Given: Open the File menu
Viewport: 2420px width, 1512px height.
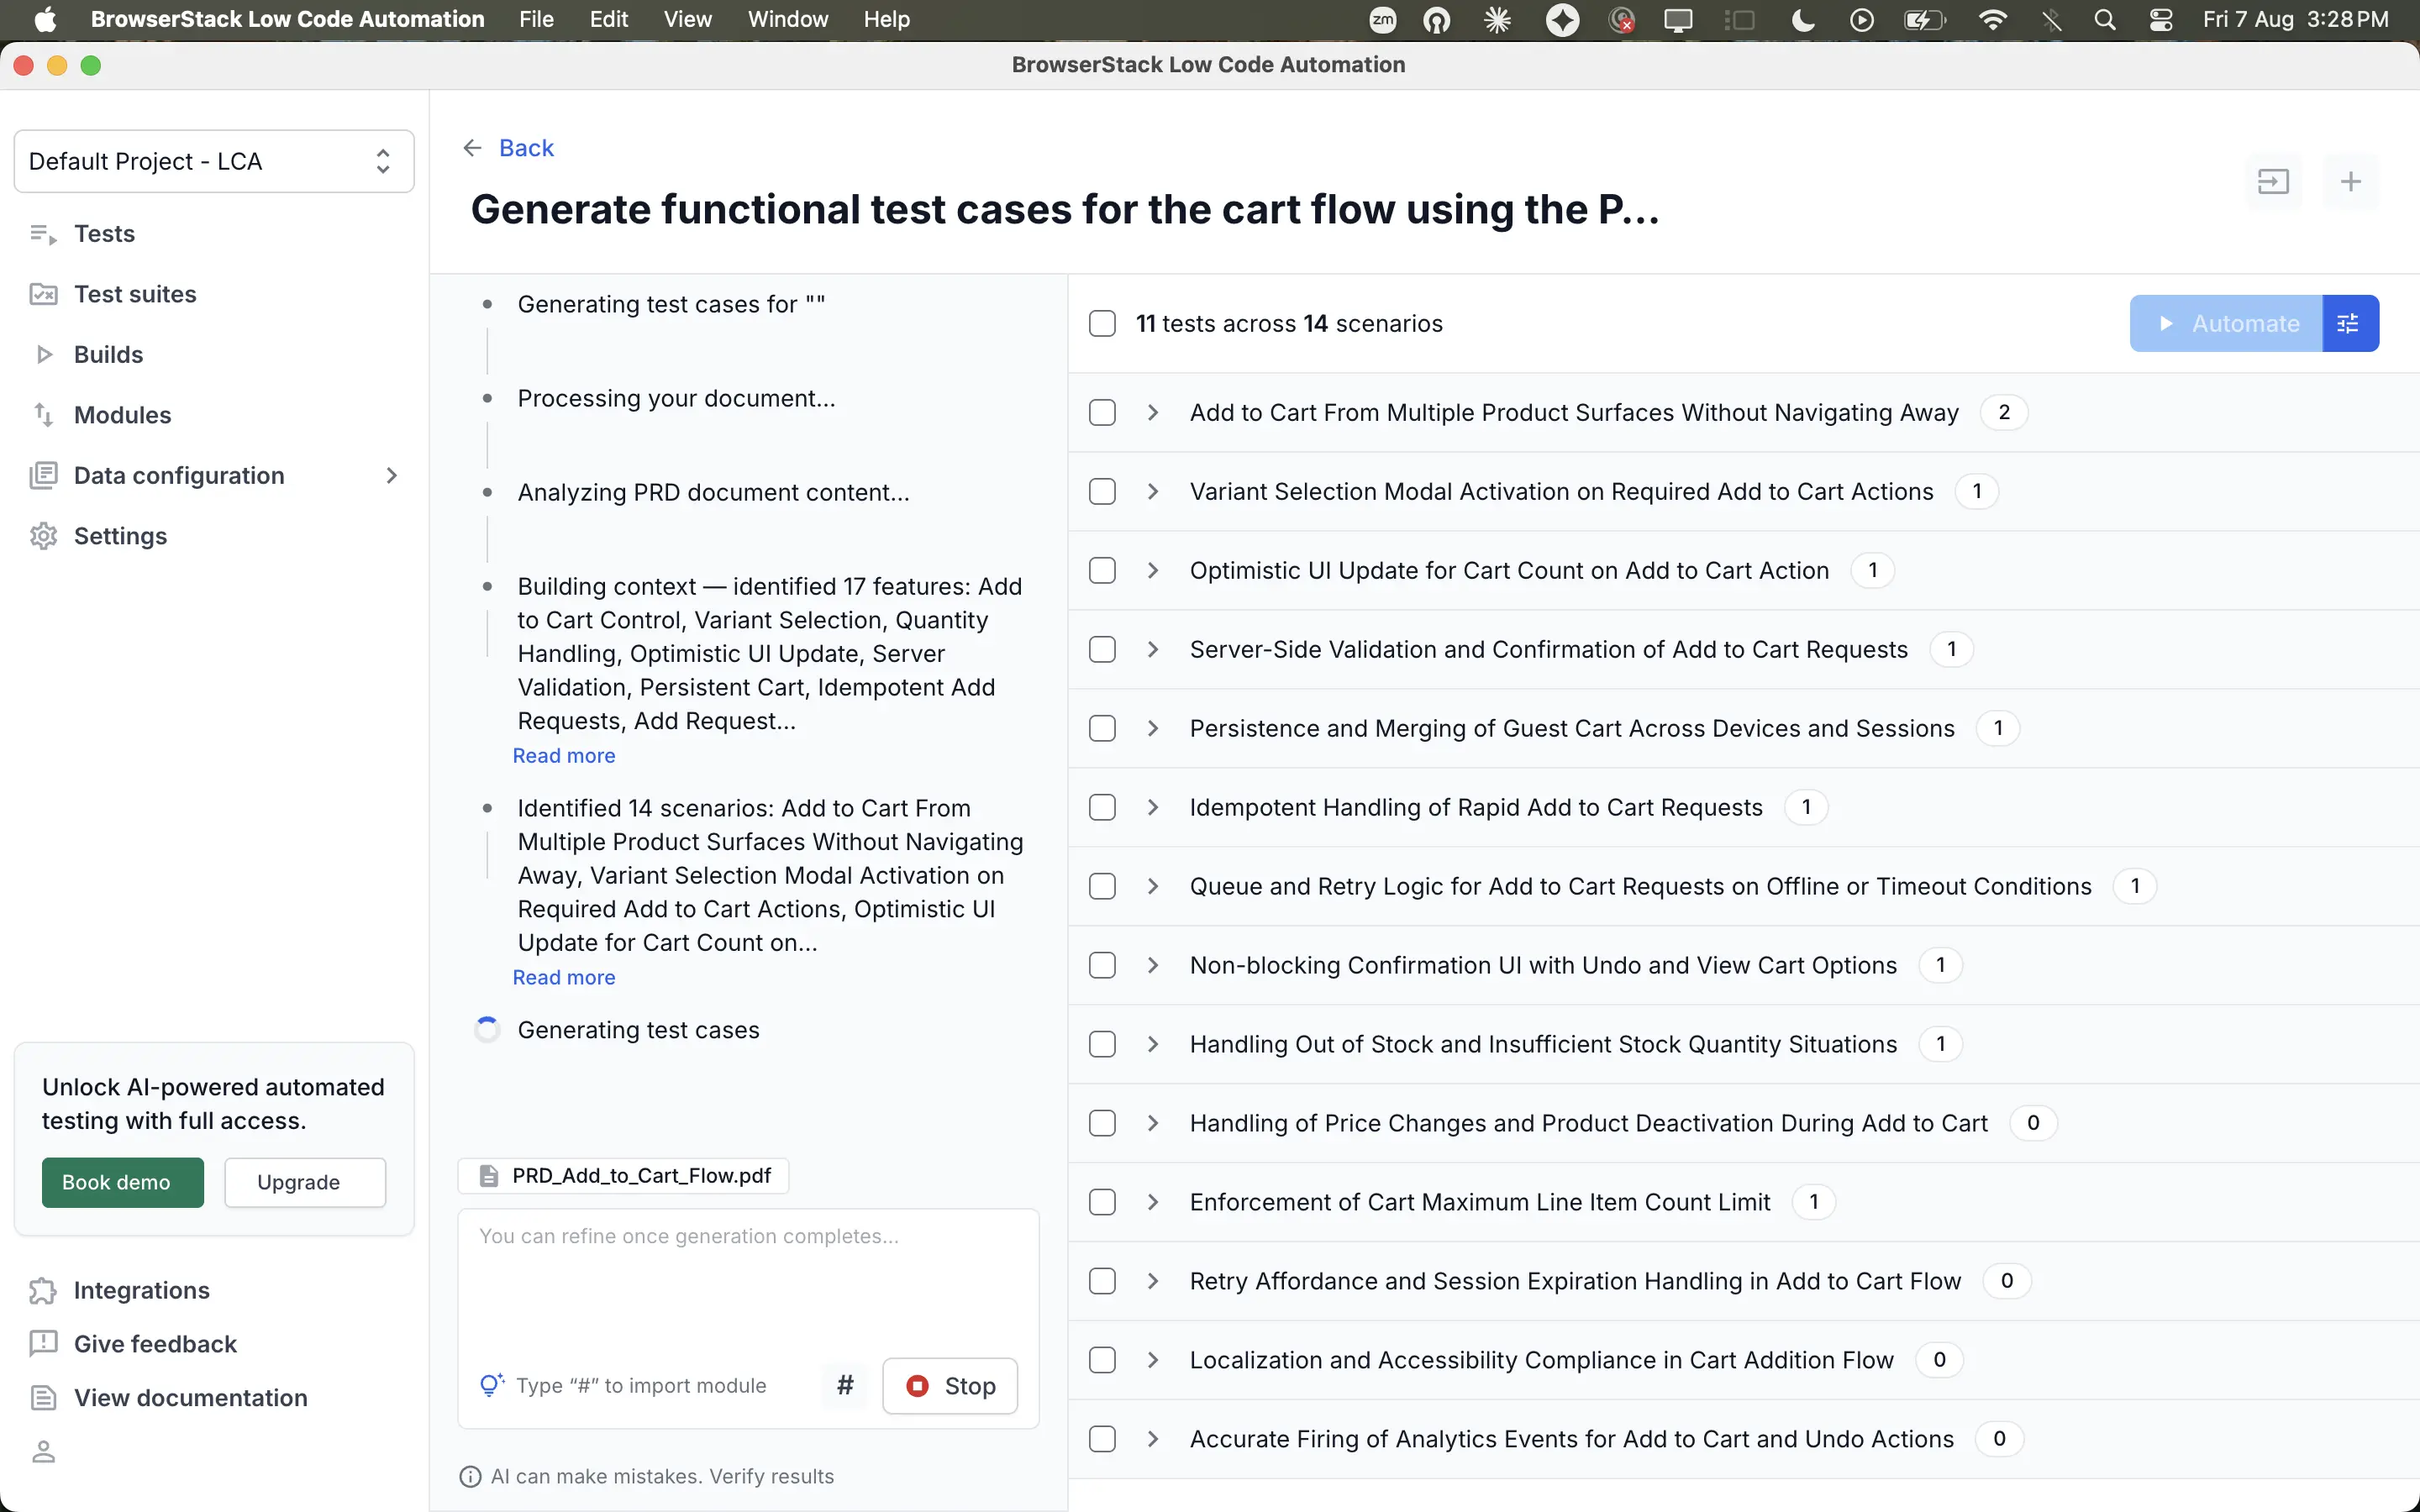Looking at the screenshot, I should (536, 20).
